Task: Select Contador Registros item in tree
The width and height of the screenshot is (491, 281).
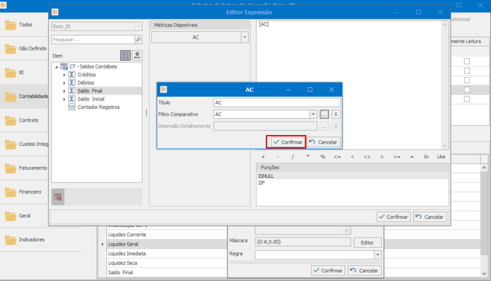Action: 98,107
